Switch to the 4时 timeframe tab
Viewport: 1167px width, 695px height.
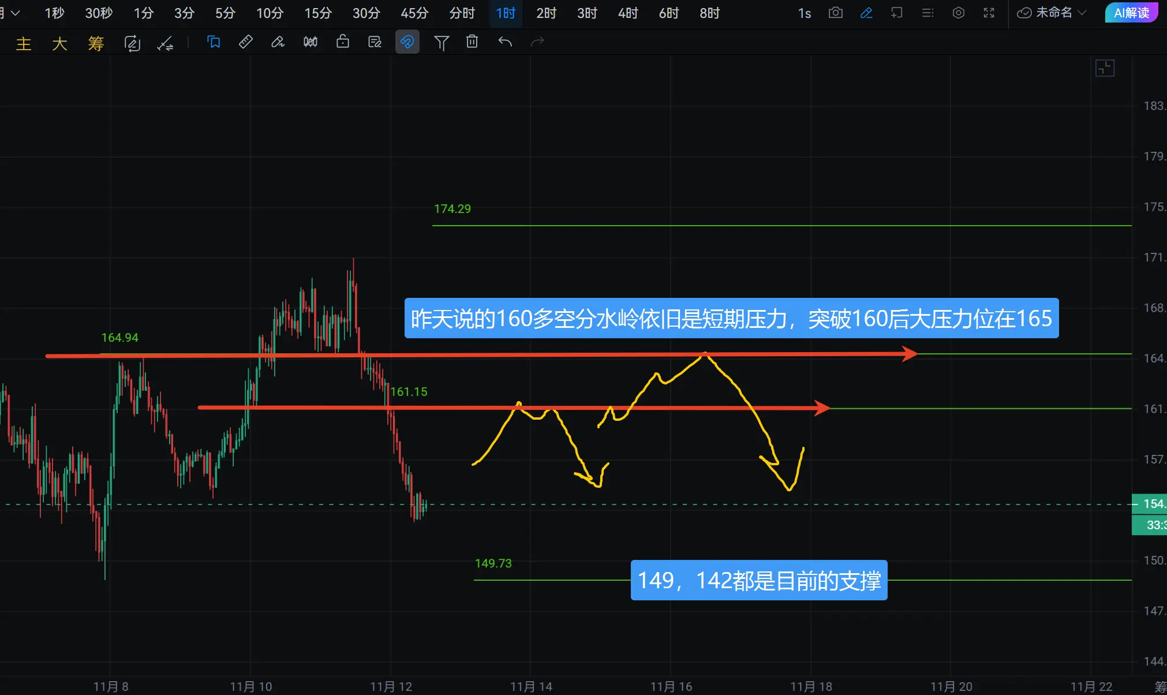(628, 13)
